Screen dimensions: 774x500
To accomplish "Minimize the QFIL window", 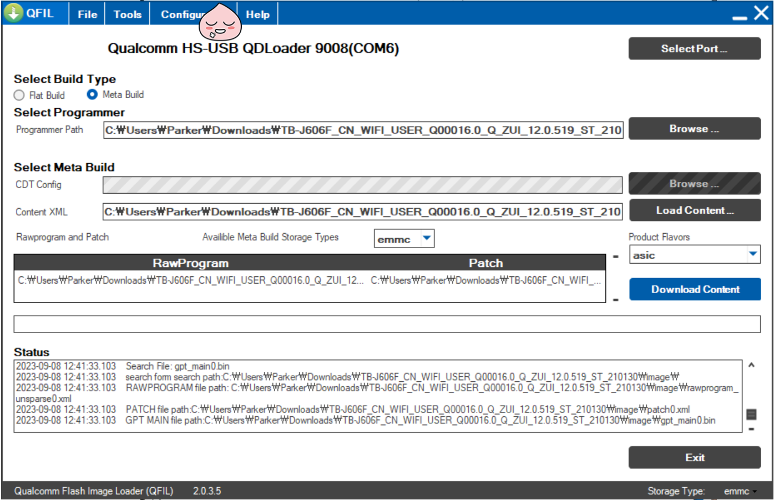I will (740, 18).
